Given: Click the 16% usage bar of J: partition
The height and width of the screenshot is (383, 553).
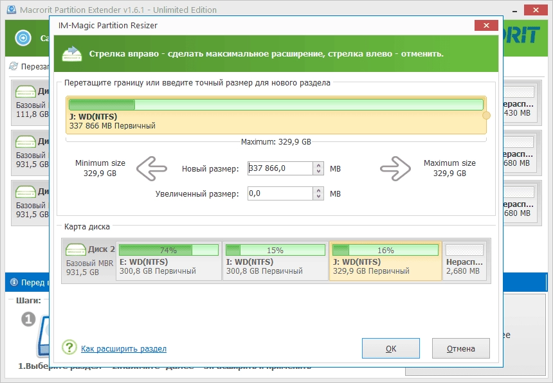Looking at the screenshot, I should [385, 250].
